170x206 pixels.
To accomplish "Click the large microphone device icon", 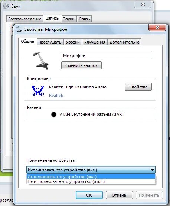I will tap(41, 61).
